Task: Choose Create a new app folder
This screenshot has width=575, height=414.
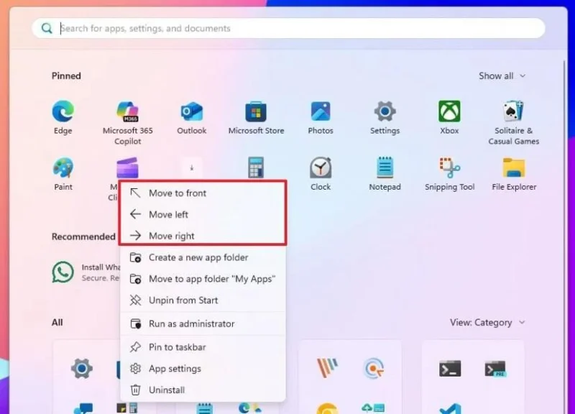Action: point(203,257)
